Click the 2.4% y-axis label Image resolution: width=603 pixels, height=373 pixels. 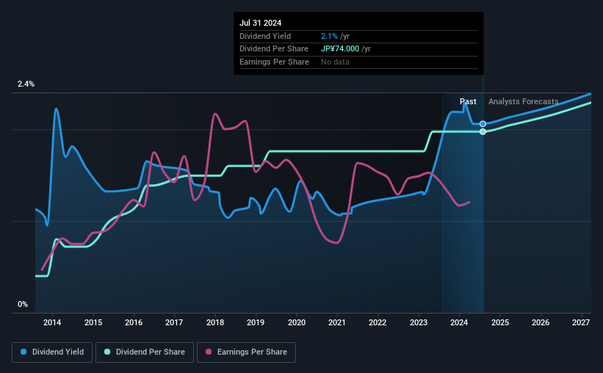coord(26,84)
